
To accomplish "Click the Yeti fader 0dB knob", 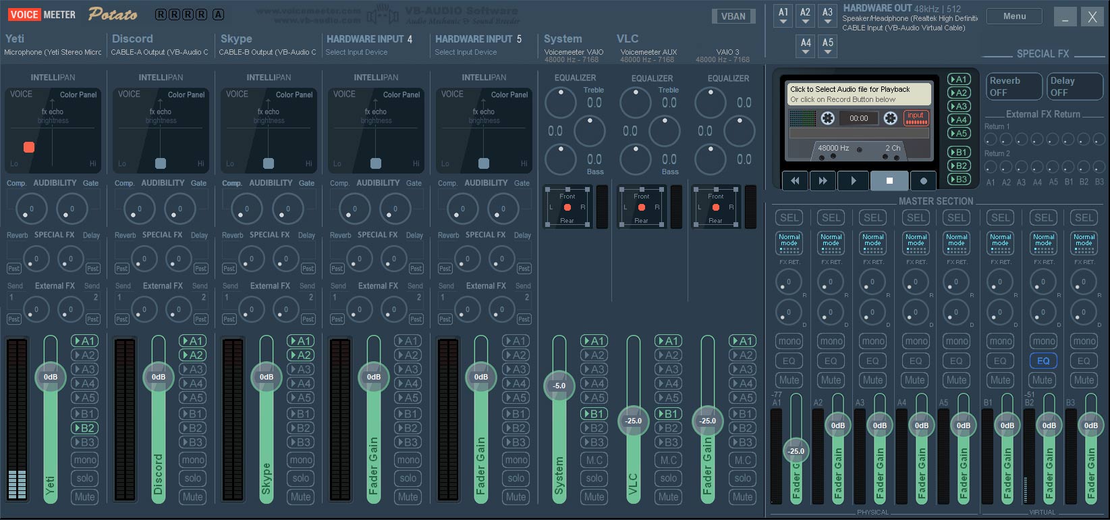I will [x=51, y=377].
